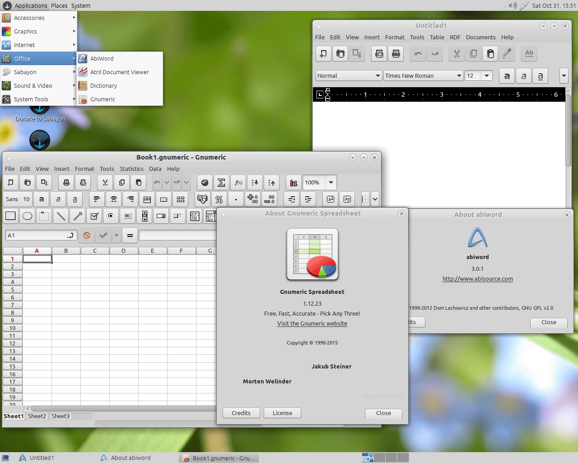Image resolution: width=578 pixels, height=463 pixels.
Task: Expand the undo history dropdown in Gnumeric
Action: [x=167, y=183]
